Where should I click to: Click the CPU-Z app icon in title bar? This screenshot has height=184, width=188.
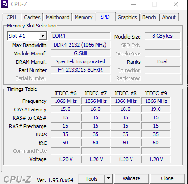click(x=5, y=4)
